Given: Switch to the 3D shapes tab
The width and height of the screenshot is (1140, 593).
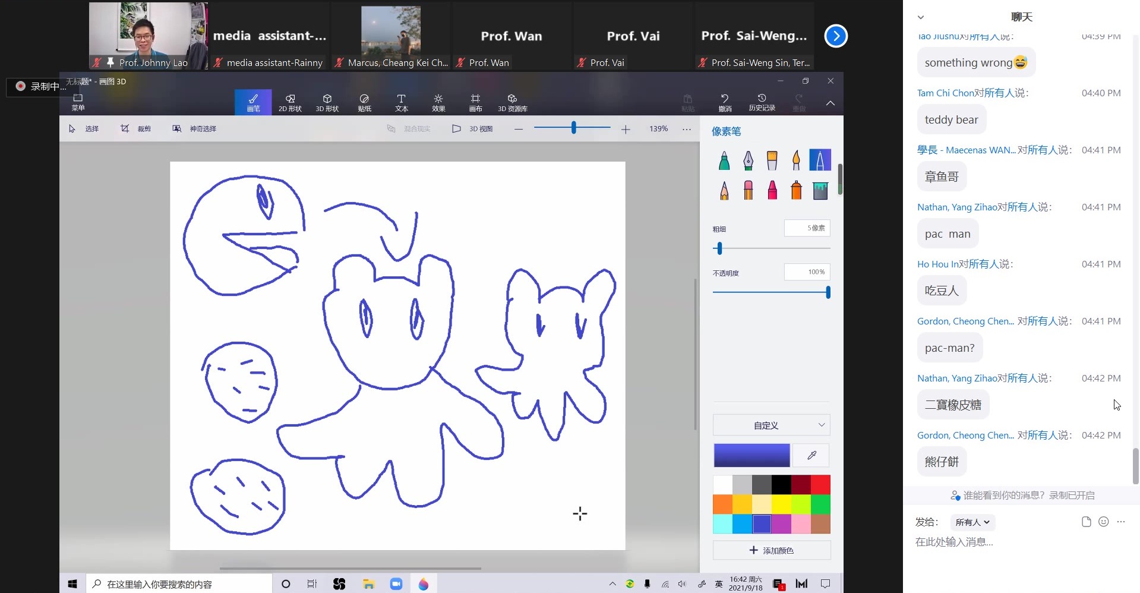Looking at the screenshot, I should (327, 102).
